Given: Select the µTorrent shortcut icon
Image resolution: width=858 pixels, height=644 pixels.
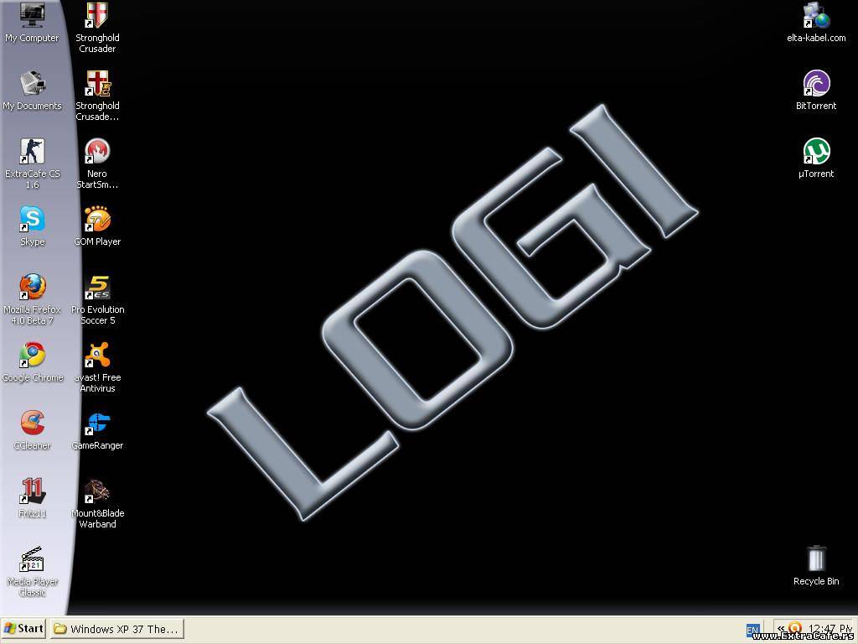Looking at the screenshot, I should [816, 152].
